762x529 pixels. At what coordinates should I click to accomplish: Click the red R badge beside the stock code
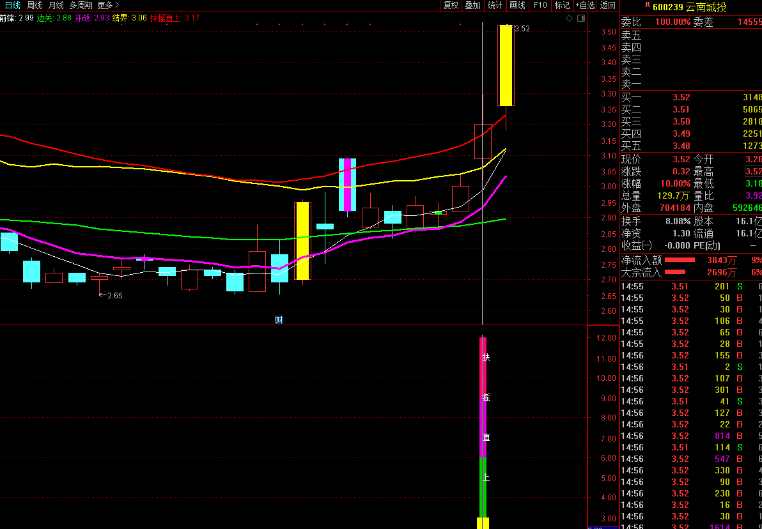click(x=647, y=6)
